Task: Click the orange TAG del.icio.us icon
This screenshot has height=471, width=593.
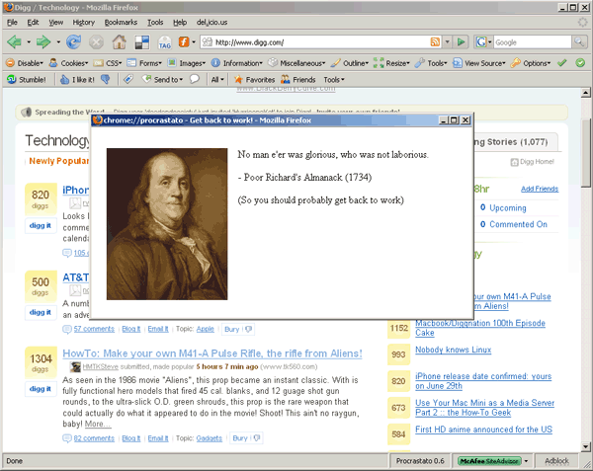Action: pos(163,42)
